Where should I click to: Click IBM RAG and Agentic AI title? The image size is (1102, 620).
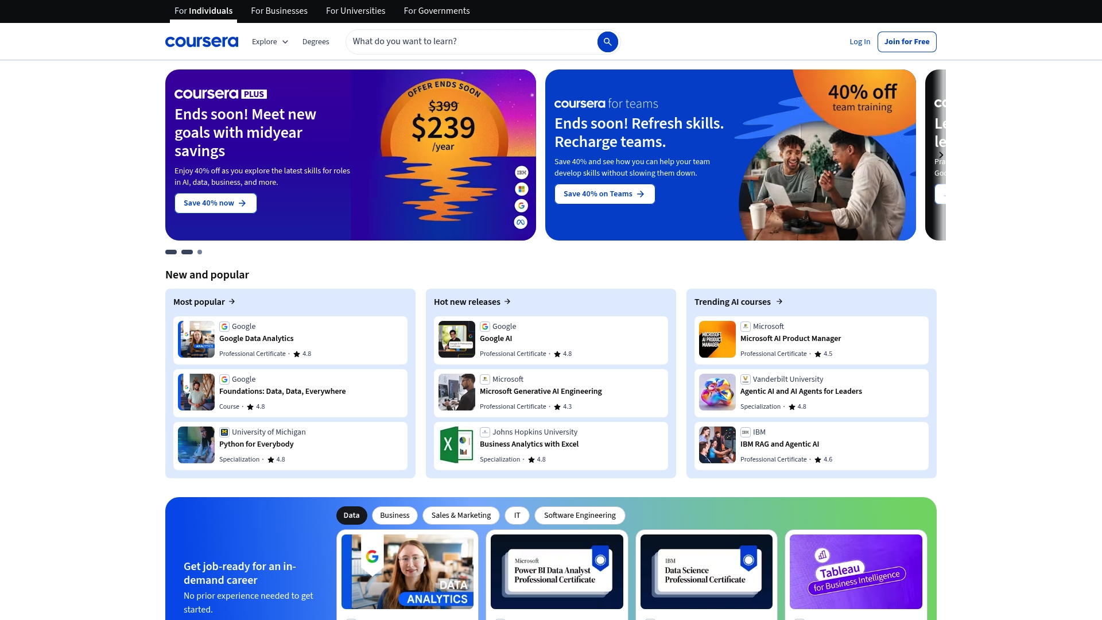(779, 444)
